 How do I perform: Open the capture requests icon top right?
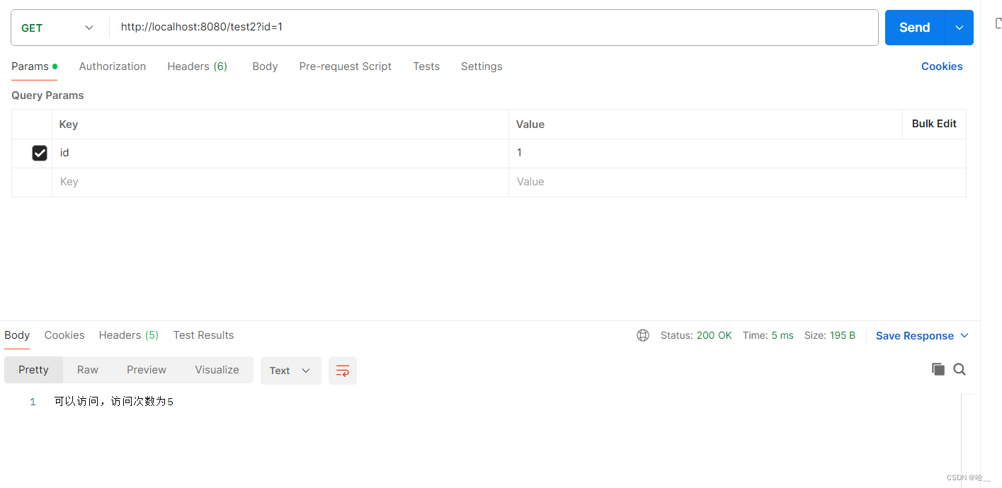coord(997,23)
